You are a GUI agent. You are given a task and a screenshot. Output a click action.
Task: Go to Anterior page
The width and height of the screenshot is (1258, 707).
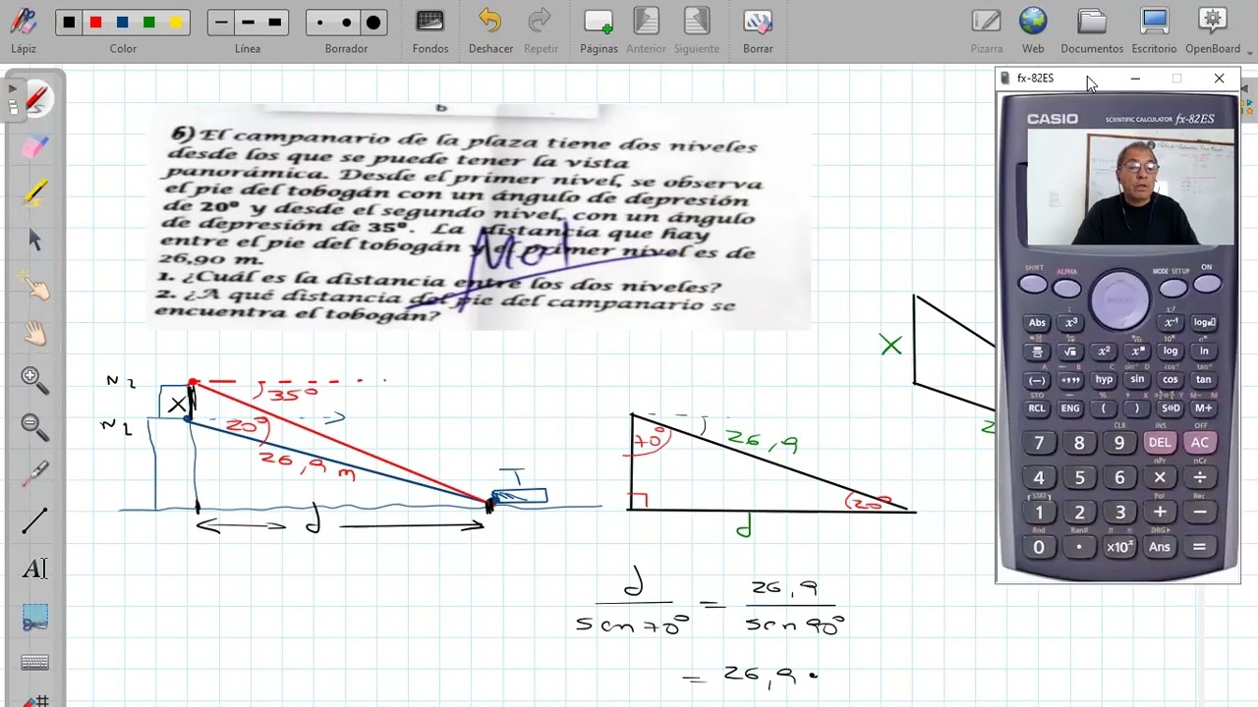pos(646,29)
